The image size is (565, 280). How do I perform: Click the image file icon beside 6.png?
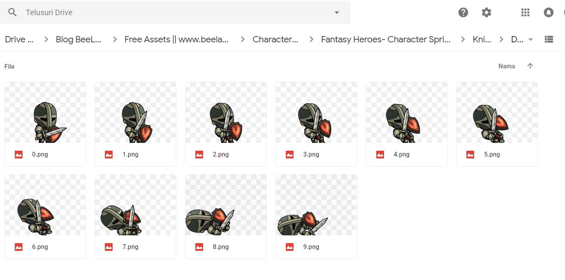tap(19, 247)
